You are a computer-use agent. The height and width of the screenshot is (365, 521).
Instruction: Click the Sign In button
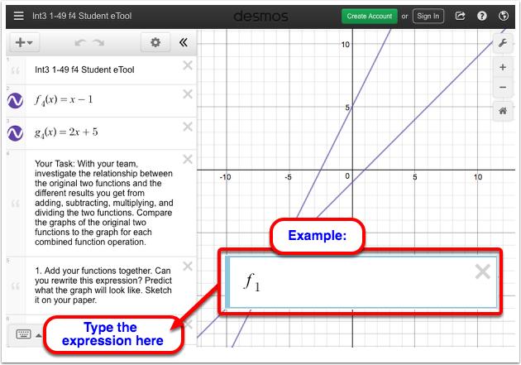[x=428, y=16]
